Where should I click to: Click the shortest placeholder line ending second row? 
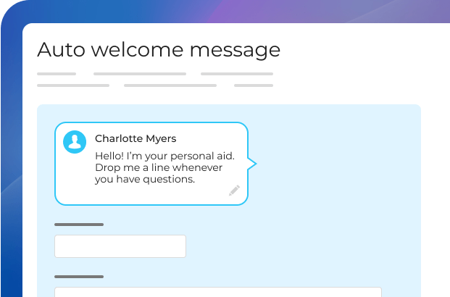click(254, 85)
